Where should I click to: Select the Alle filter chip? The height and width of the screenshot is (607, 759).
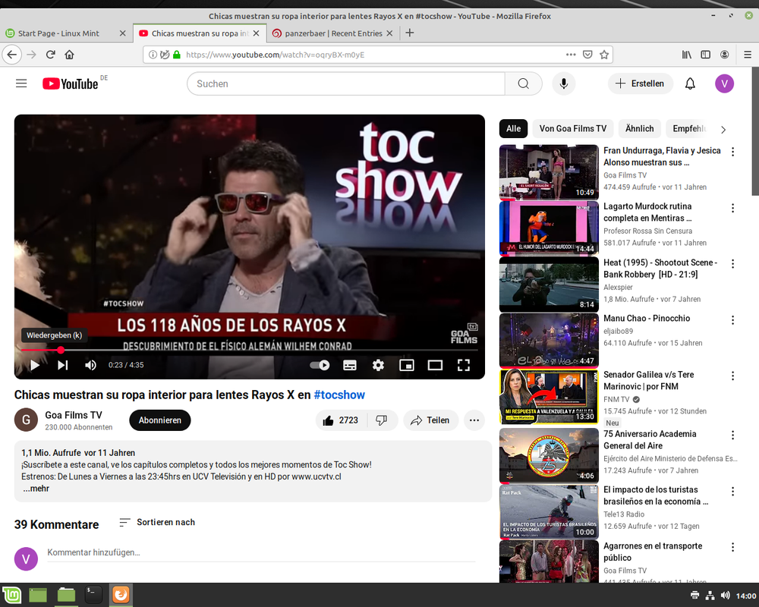point(514,129)
